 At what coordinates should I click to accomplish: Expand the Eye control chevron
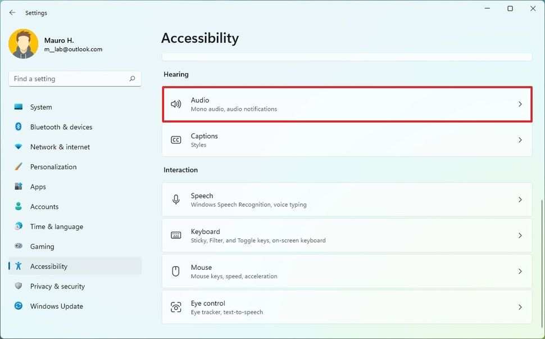tap(520, 307)
